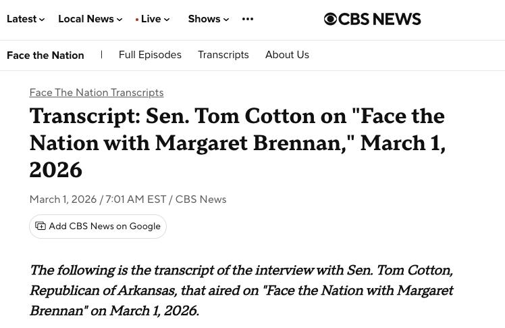Screen dimensions: 505x328
Task: Open the Full Episodes tab
Action: point(150,55)
